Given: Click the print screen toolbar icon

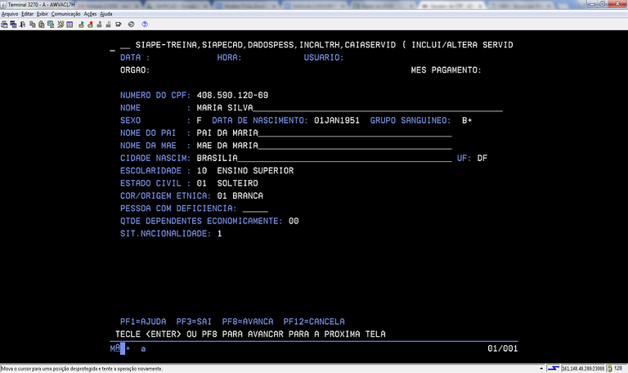Looking at the screenshot, I should point(4,25).
